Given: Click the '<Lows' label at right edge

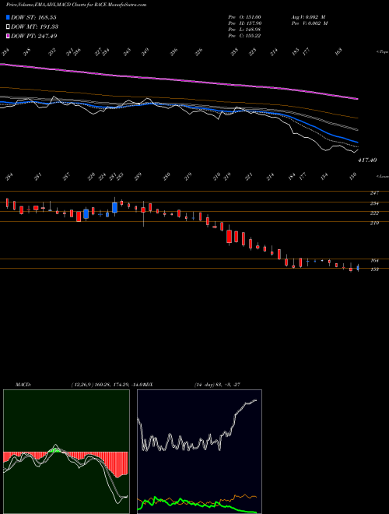Looking at the screenshot, I should [382, 176].
